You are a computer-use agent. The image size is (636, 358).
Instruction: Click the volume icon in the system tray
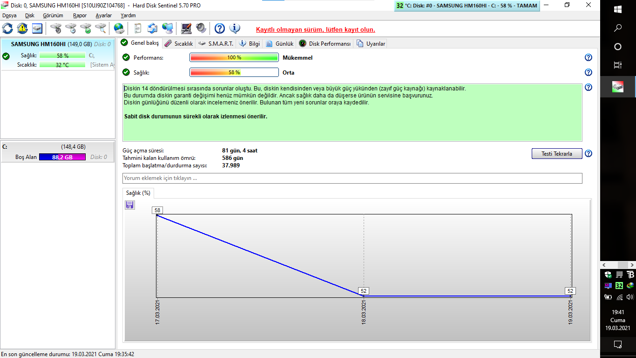[630, 297]
